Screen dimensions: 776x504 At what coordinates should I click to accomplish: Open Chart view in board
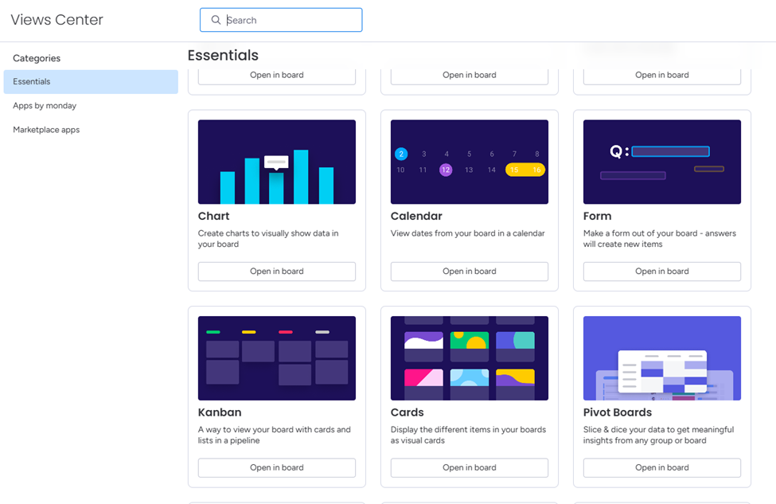point(277,272)
